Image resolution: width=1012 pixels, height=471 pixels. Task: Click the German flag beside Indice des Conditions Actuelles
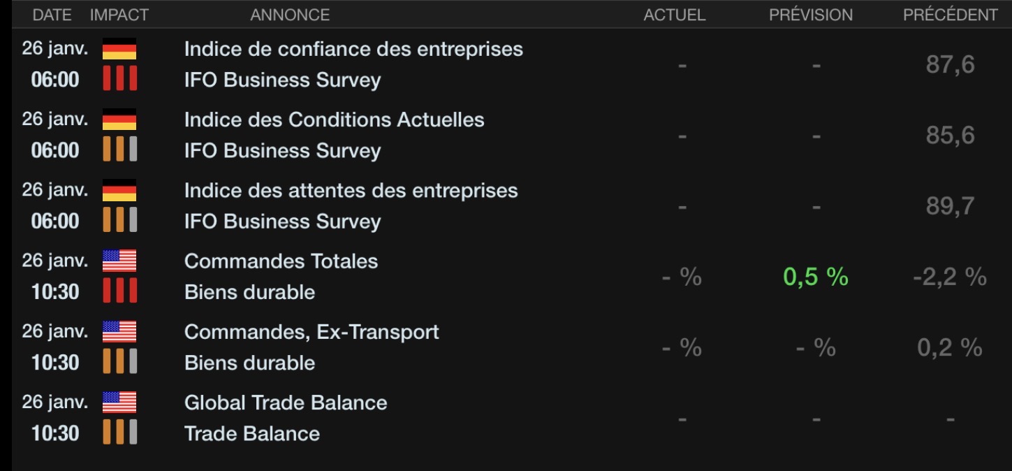(119, 119)
